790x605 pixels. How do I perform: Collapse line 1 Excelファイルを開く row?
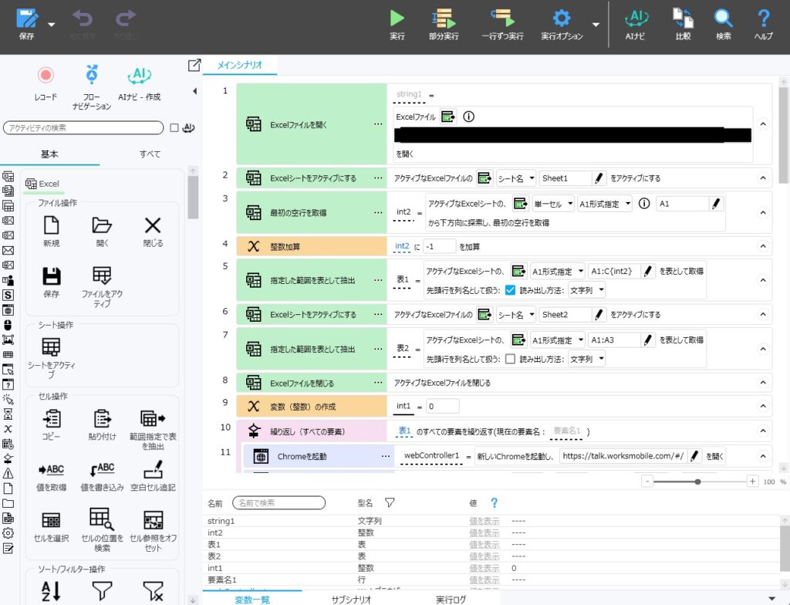[763, 123]
